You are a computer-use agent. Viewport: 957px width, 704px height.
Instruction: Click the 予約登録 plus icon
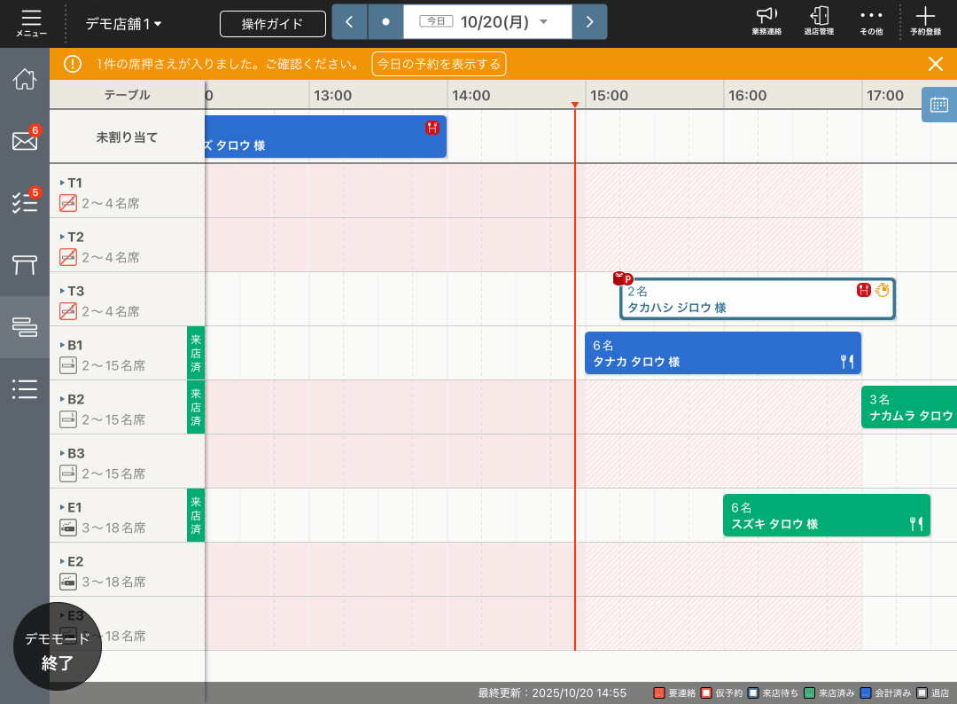point(925,21)
